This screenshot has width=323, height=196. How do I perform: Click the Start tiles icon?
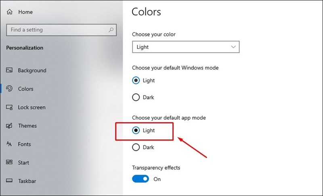point(9,162)
